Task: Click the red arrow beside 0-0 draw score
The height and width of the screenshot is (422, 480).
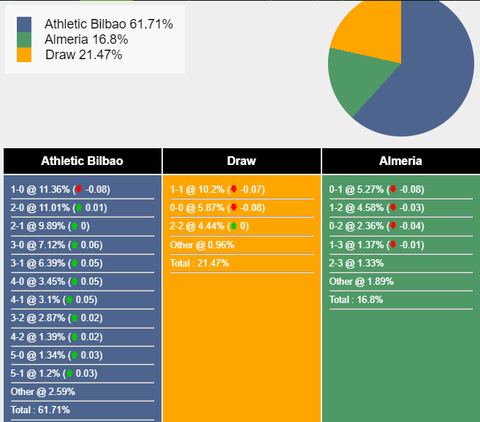Action: [x=233, y=207]
